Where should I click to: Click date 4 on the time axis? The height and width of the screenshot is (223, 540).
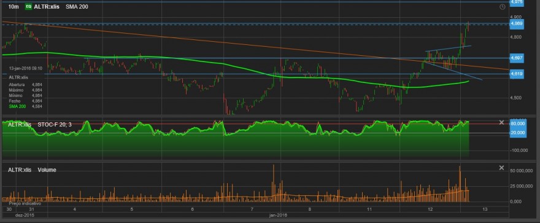click(x=75, y=209)
